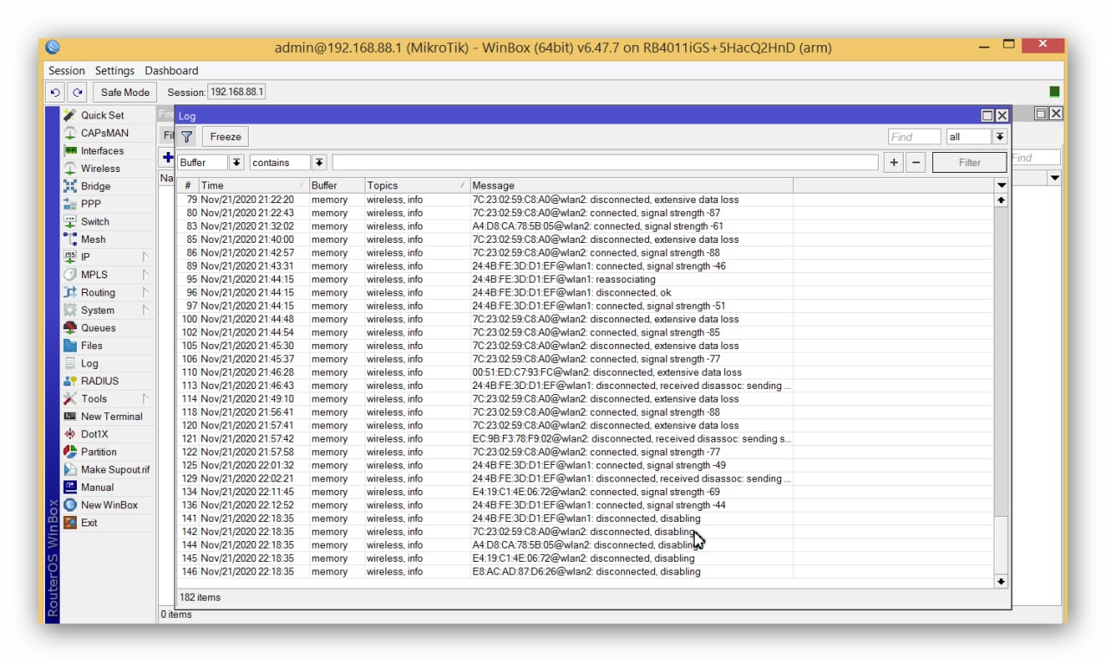Sort the log by the Message column
Viewport: 1106px width, 662px height.
[x=631, y=186]
